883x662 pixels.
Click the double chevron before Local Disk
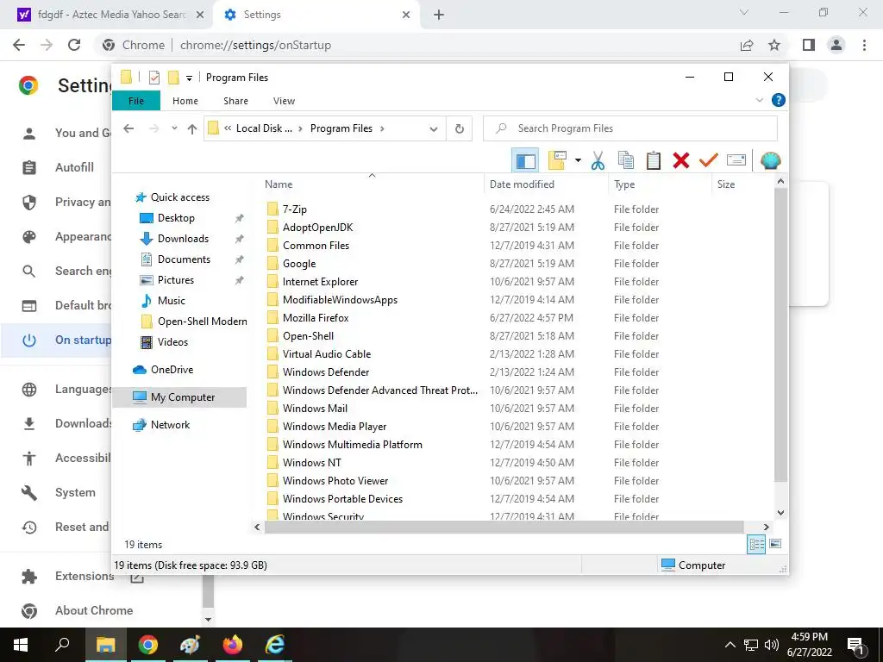point(228,129)
